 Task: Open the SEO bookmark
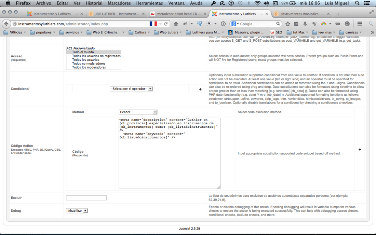coord(276,32)
